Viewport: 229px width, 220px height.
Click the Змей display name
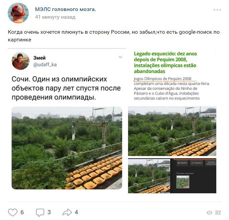coord(39,58)
